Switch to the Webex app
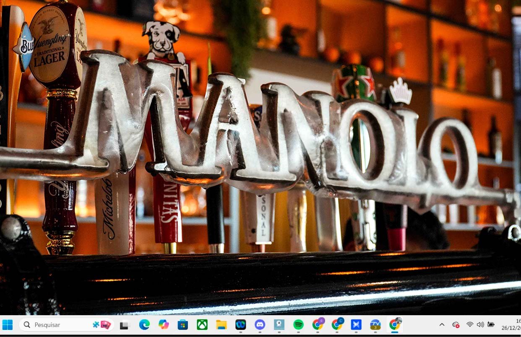521x337 pixels. (x=241, y=325)
